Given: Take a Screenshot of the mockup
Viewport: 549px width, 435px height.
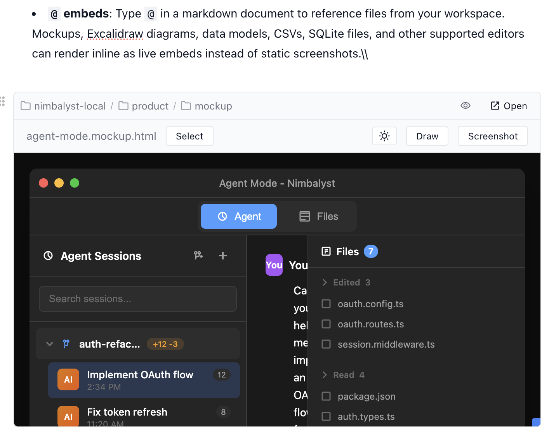Looking at the screenshot, I should coord(493,136).
